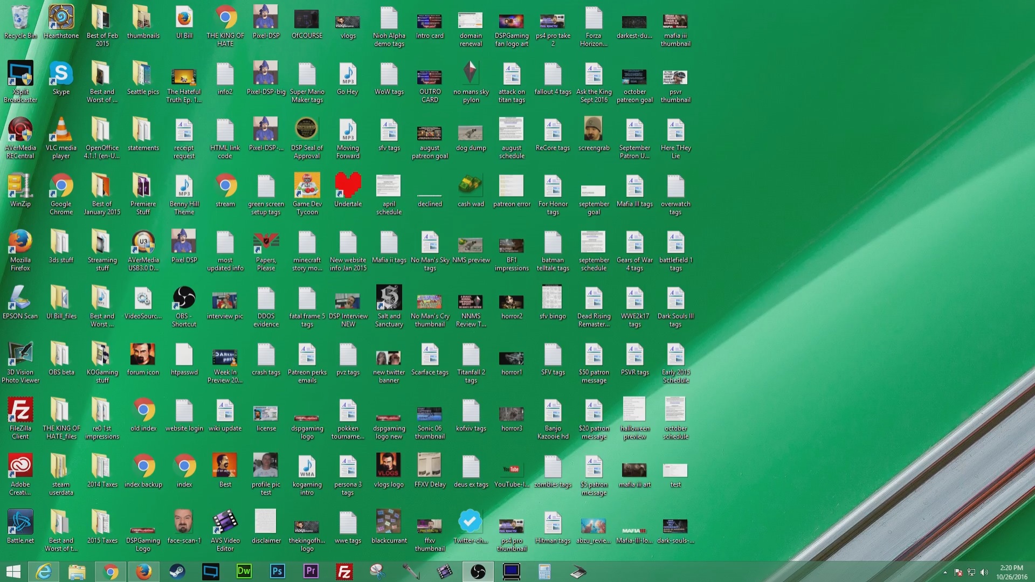1035x582 pixels.
Task: Select the Go Hey MP3 file
Action: click(348, 78)
